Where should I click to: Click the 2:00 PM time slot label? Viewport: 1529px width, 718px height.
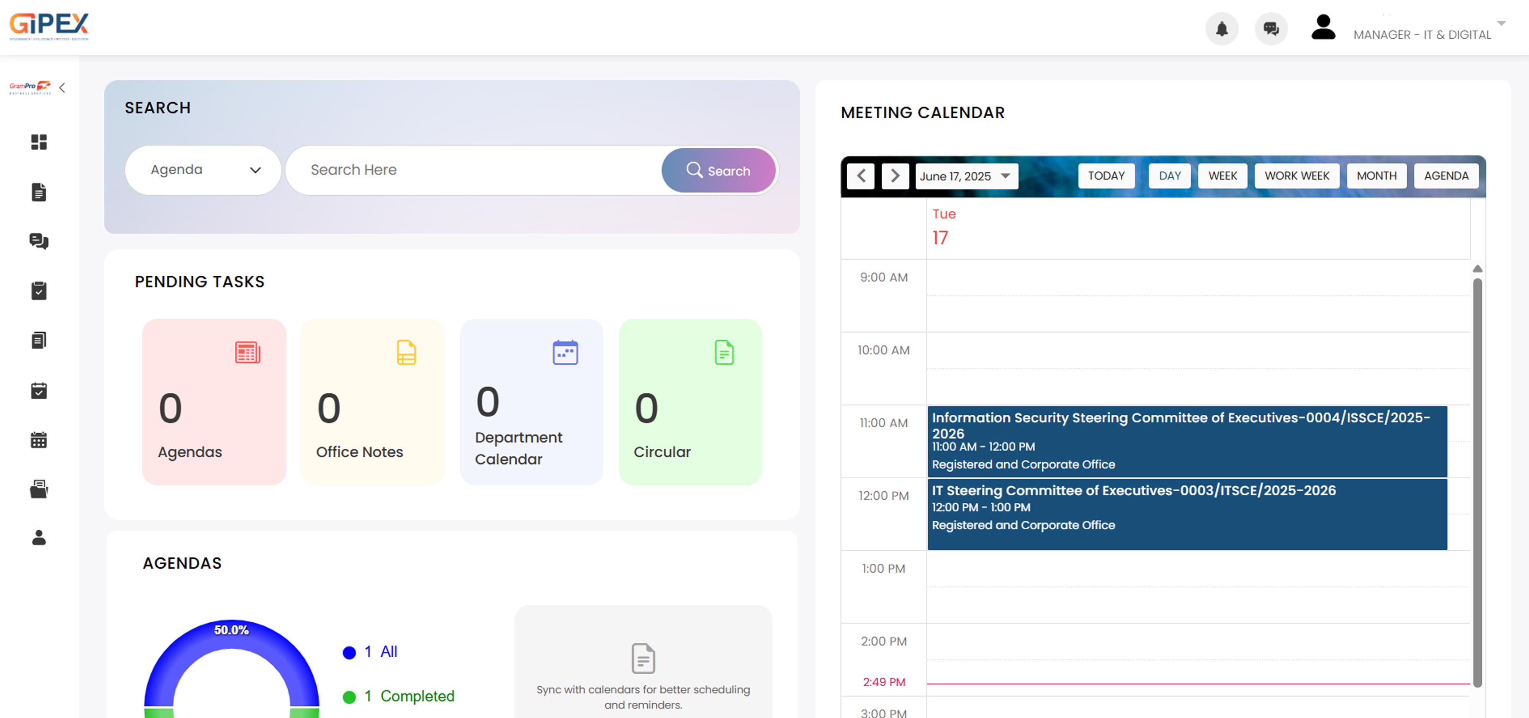click(883, 641)
